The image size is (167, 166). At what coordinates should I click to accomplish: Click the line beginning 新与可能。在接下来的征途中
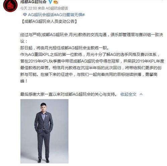tap(89, 74)
